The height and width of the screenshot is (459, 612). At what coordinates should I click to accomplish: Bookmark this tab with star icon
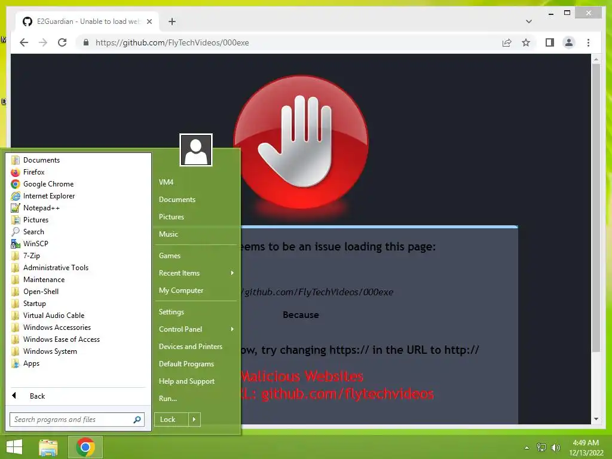tap(526, 42)
